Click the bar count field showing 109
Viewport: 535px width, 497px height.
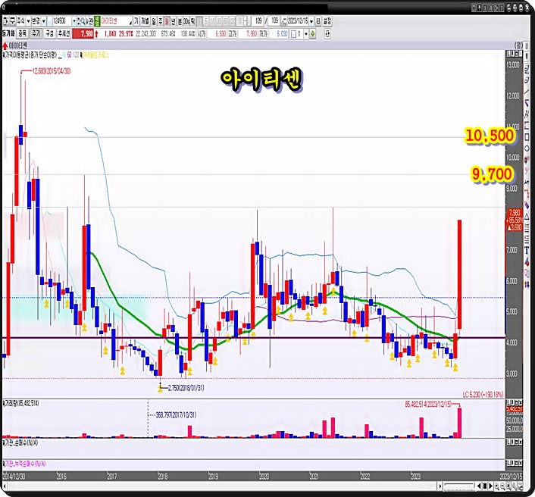pyautogui.click(x=258, y=21)
